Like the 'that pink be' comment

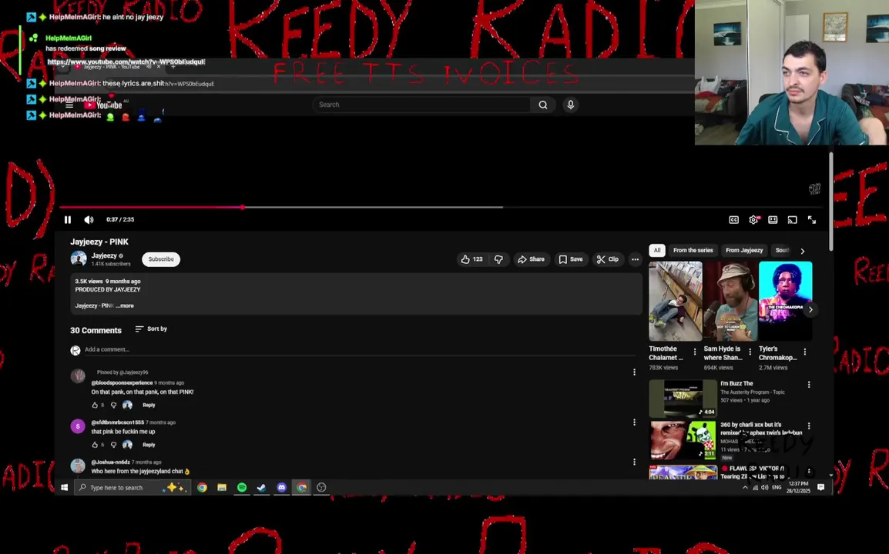tap(95, 446)
